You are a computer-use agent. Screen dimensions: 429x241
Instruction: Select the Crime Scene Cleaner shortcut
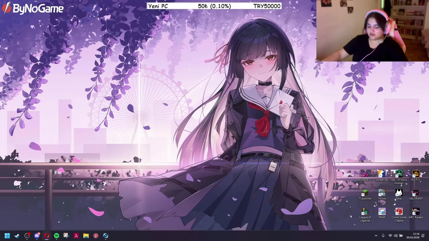(x=399, y=215)
